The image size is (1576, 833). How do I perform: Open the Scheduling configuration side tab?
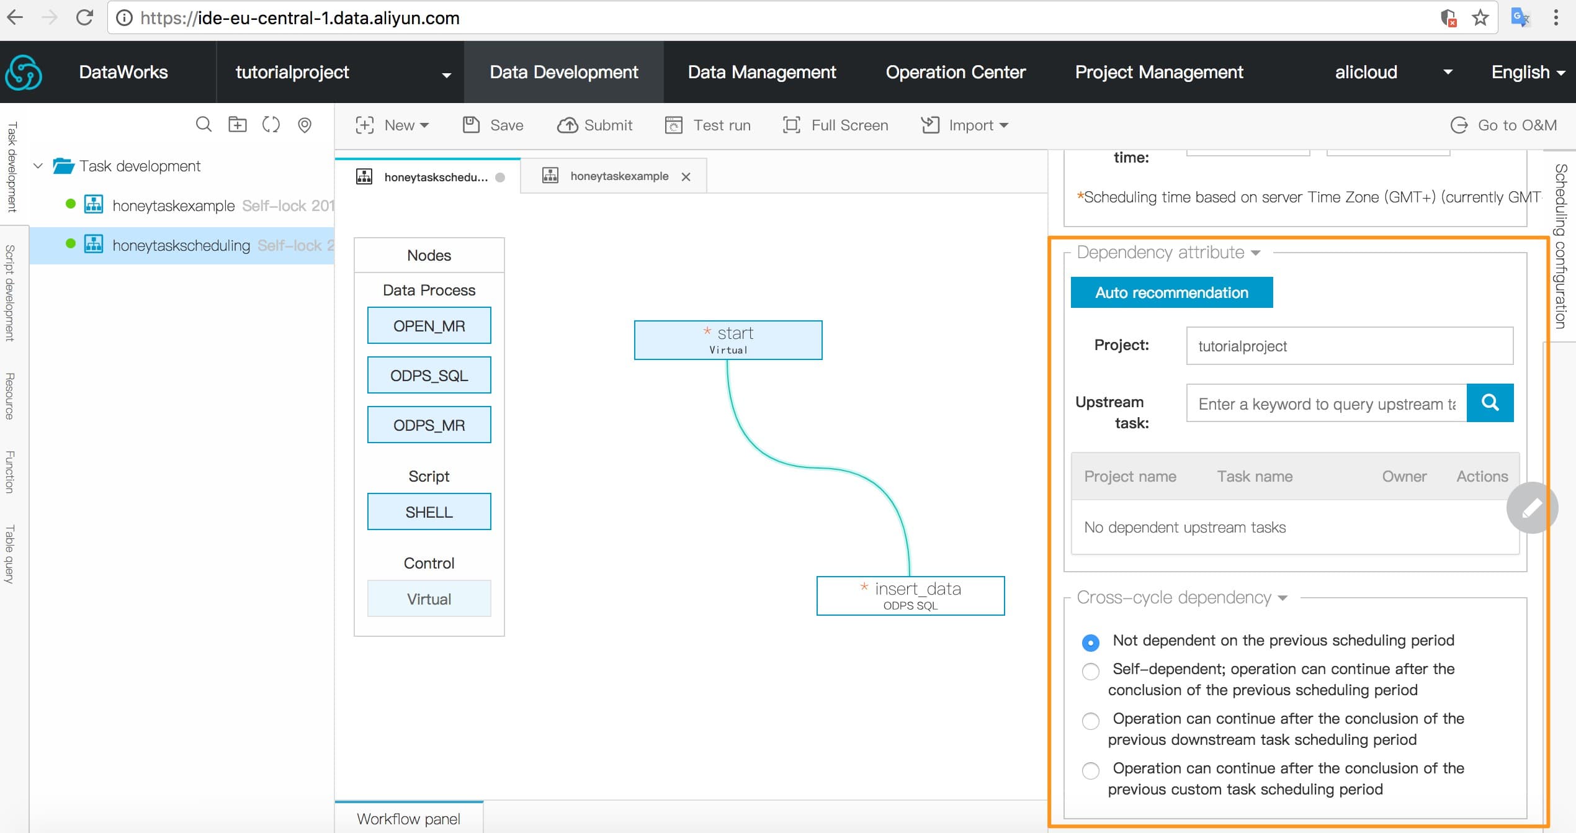click(x=1560, y=245)
